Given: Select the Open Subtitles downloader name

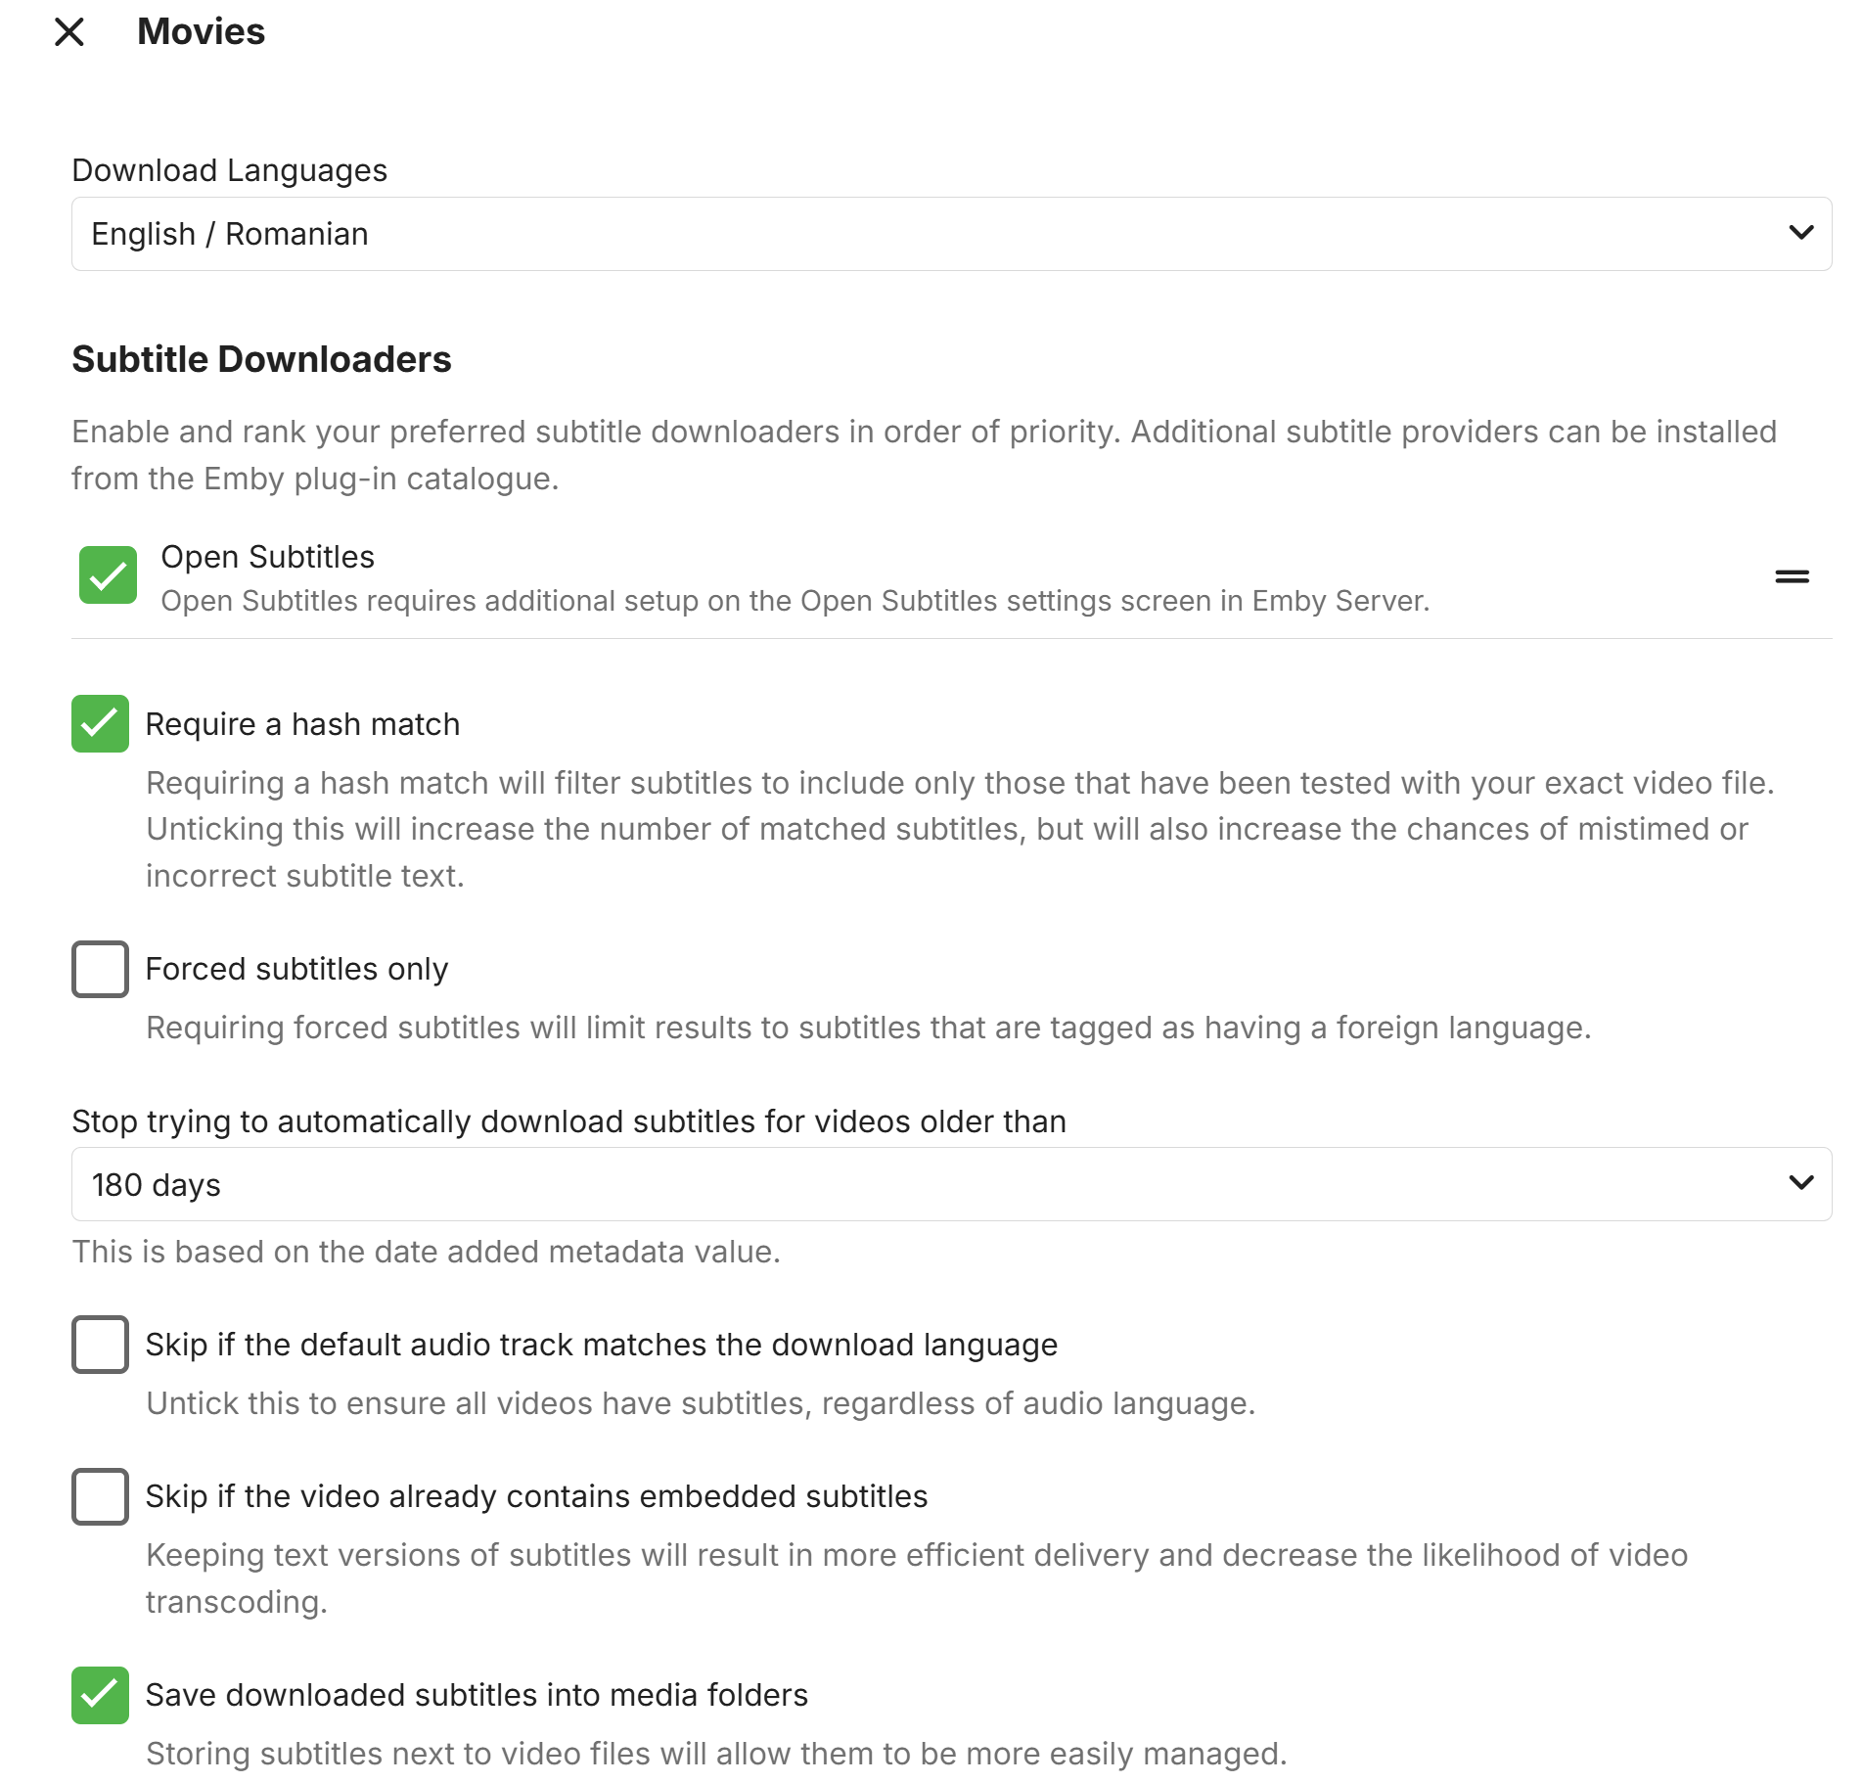Looking at the screenshot, I should (267, 557).
